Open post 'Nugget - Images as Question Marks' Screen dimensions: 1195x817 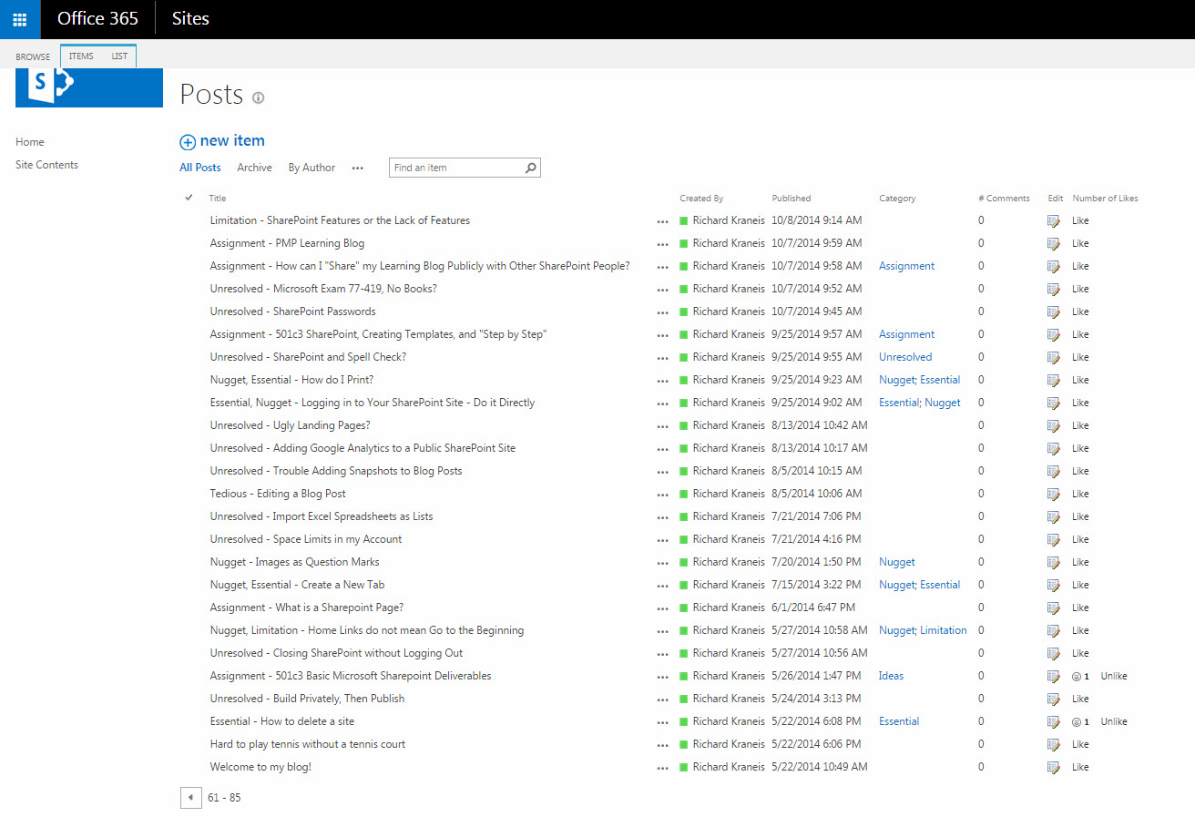[294, 562]
